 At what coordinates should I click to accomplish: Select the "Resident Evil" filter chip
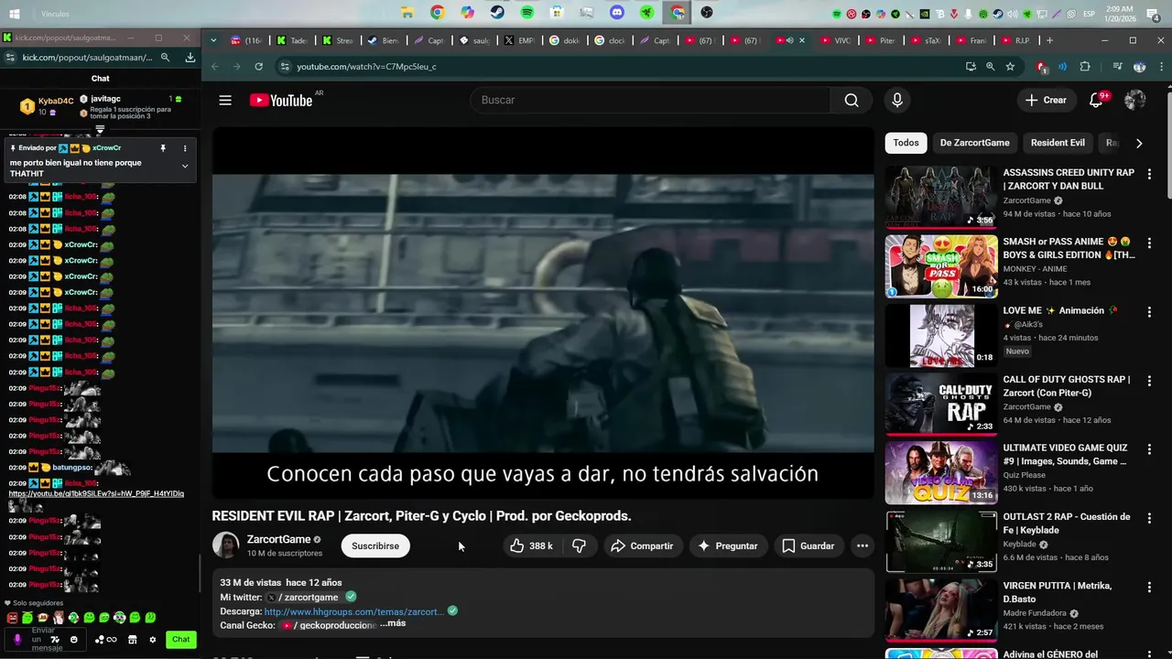[x=1058, y=143]
